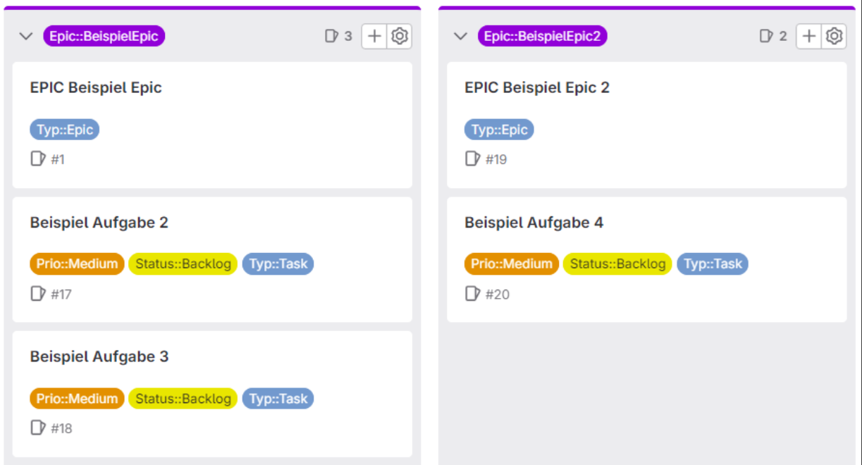Viewport: 862px width, 465px height.
Task: Open the EPIC Beispiel Epic 2 card title
Action: (537, 88)
